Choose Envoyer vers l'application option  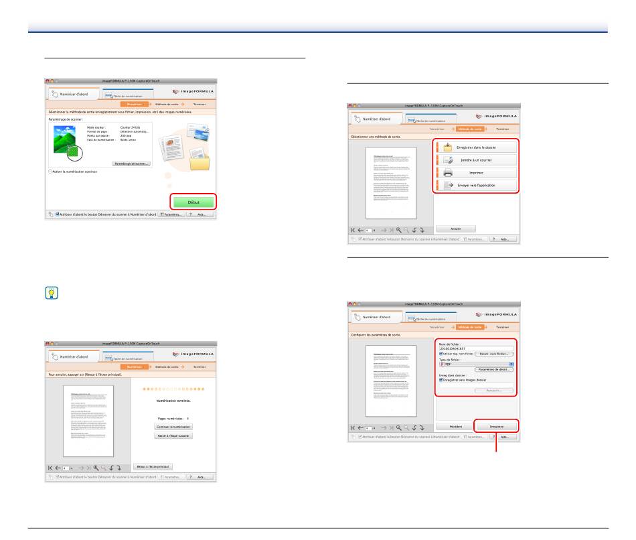click(x=476, y=185)
